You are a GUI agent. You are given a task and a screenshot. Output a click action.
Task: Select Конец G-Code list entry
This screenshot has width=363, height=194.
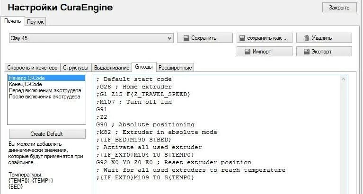pyautogui.click(x=25, y=84)
